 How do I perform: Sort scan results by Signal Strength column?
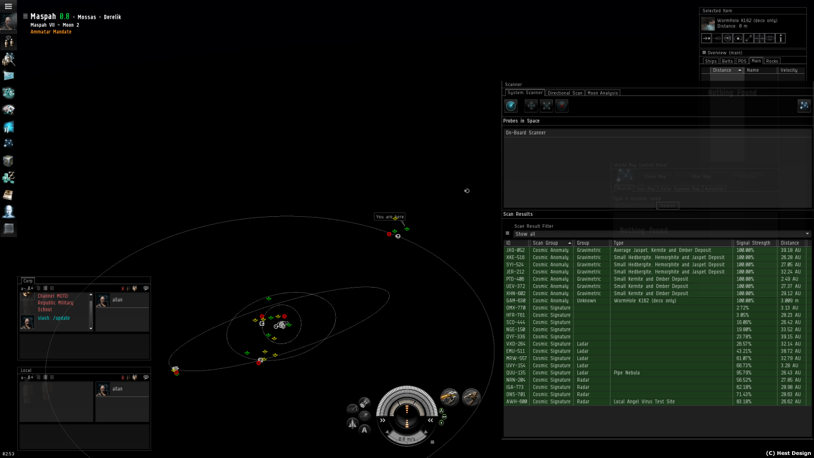pyautogui.click(x=755, y=243)
